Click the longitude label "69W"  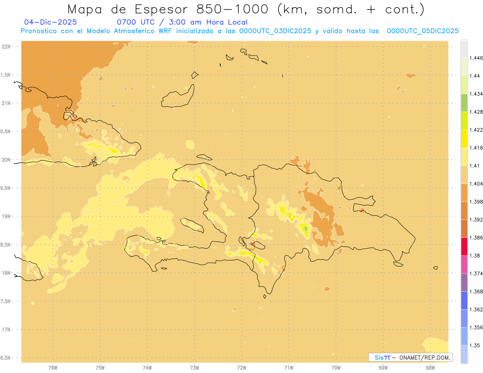coord(383,367)
